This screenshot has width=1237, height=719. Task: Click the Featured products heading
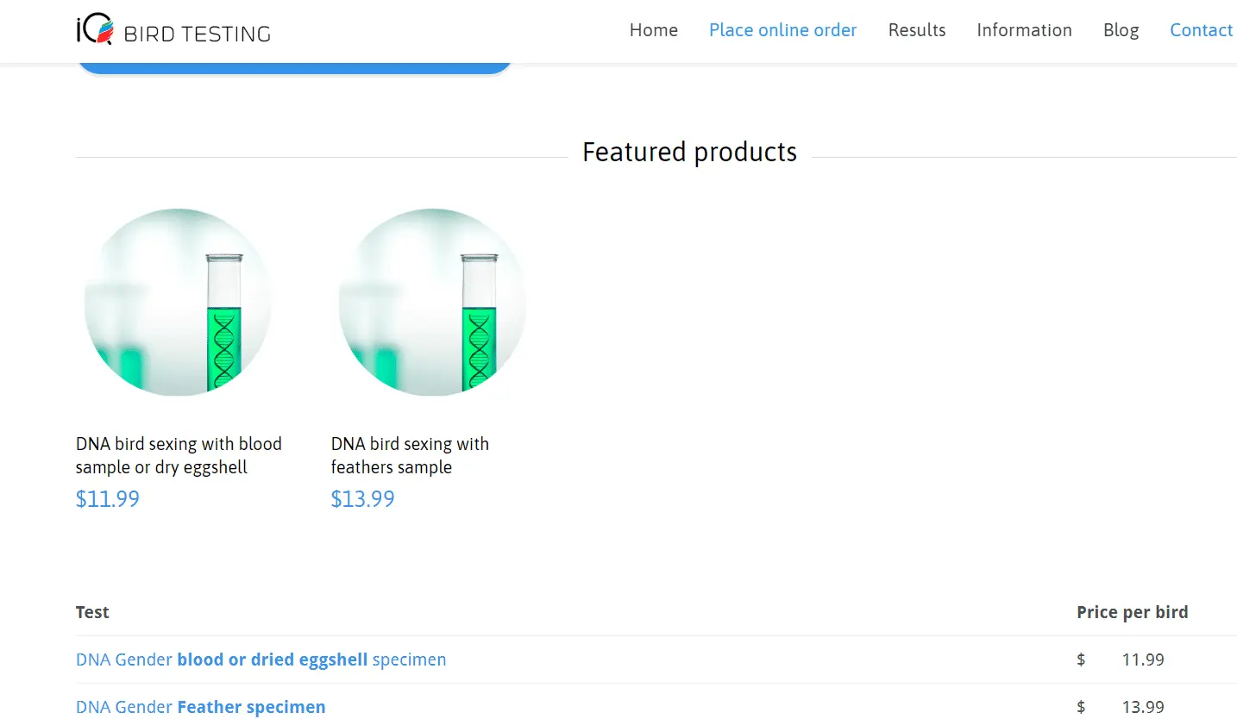coord(689,152)
